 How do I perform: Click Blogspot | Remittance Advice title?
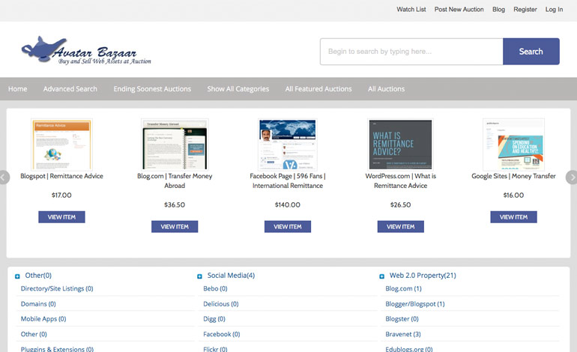tap(61, 176)
